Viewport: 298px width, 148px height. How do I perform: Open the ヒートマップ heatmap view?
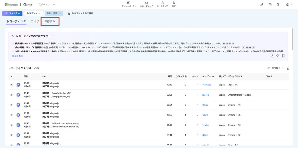[x=162, y=4]
